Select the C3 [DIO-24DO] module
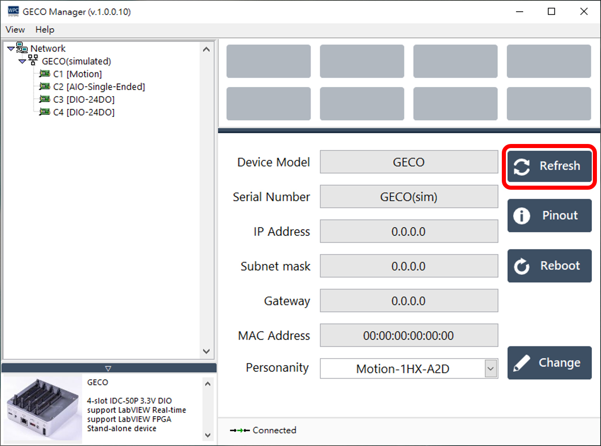The height and width of the screenshot is (446, 601). 82,99
